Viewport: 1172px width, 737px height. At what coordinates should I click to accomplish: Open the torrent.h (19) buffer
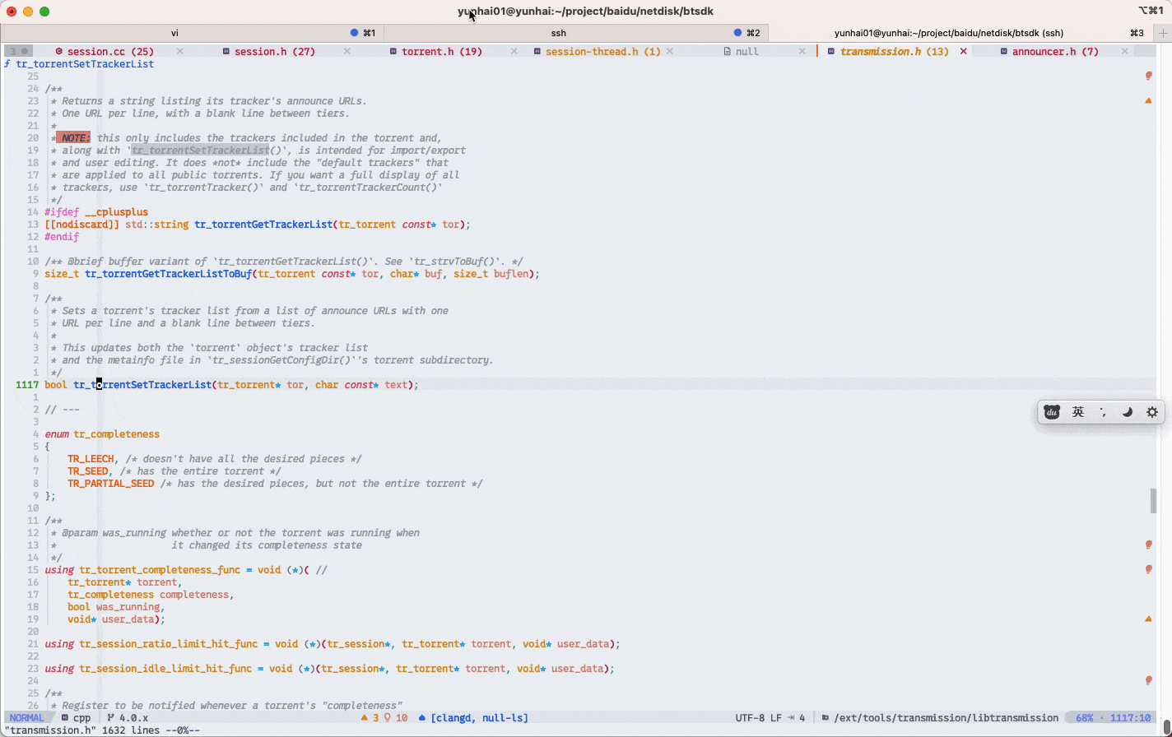442,51
